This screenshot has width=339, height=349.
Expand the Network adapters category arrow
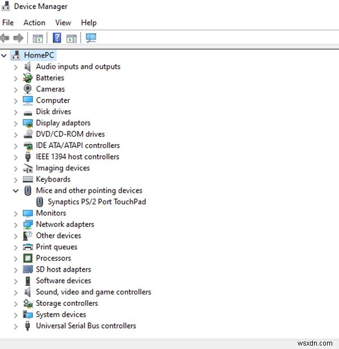(x=15, y=225)
